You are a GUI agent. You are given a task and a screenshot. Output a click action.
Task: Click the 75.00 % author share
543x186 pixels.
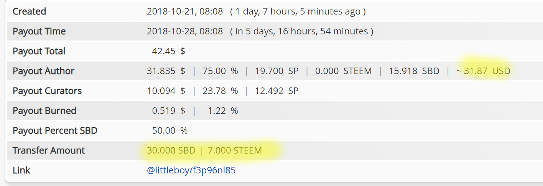[x=220, y=71]
